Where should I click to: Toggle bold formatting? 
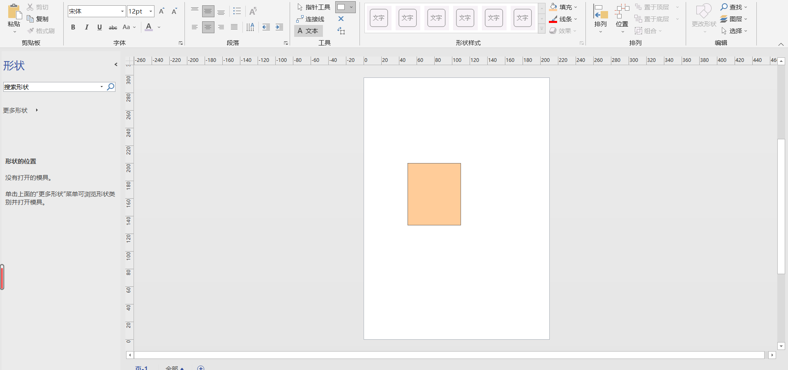click(73, 27)
